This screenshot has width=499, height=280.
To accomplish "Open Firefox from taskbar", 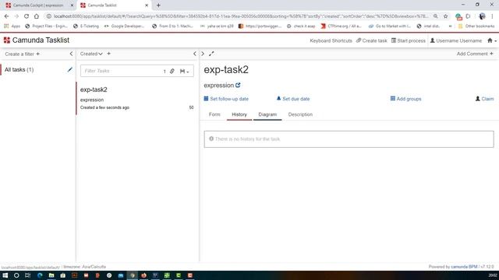I will click(143, 275).
